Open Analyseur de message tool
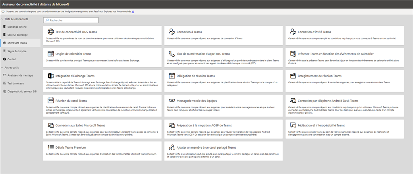 (x=20, y=75)
